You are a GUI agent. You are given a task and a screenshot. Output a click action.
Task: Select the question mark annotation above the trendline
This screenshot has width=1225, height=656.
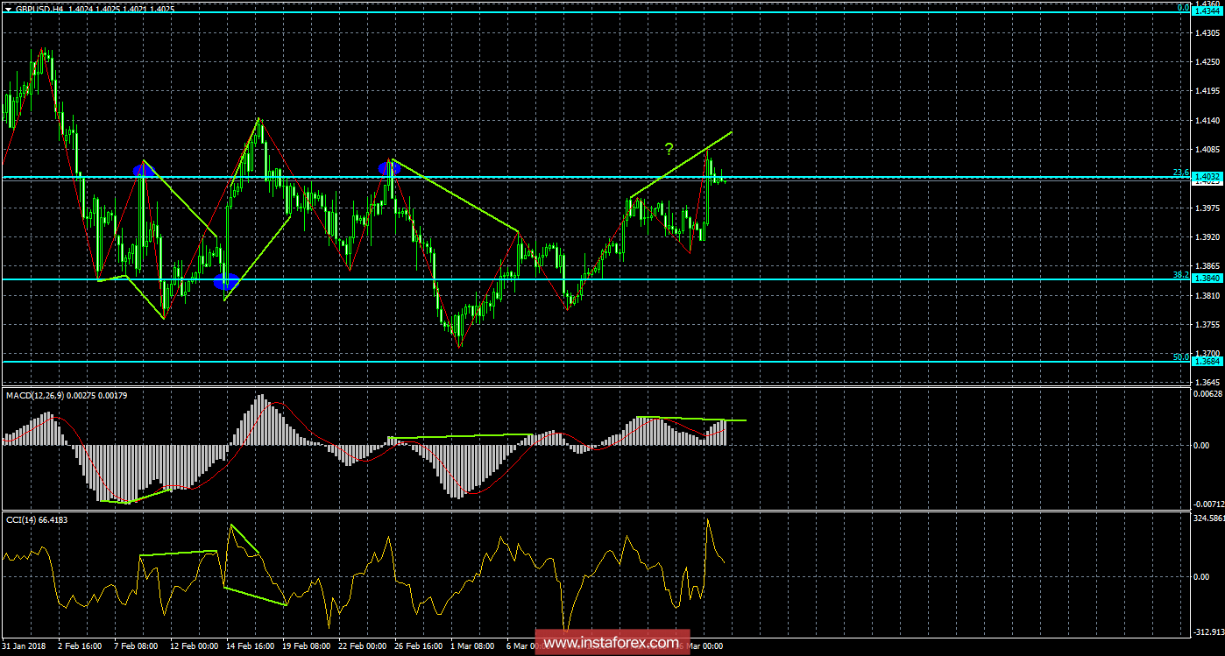click(x=669, y=149)
